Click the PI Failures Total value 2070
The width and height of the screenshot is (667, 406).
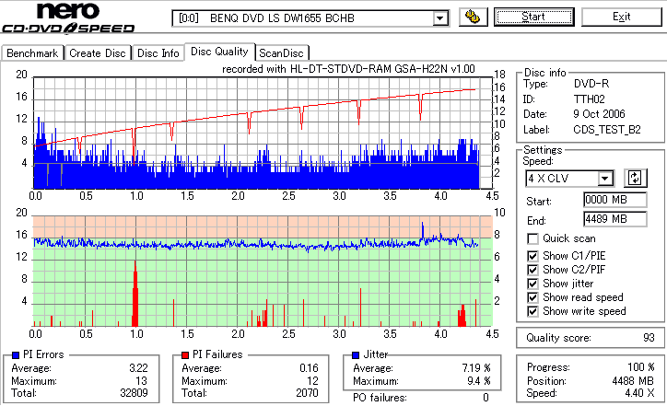[307, 392]
